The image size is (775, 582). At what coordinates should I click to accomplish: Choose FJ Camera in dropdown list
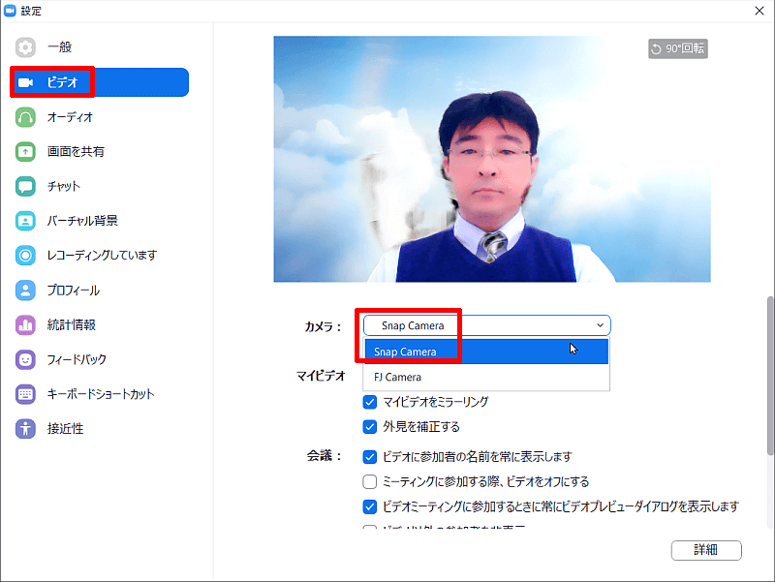486,378
